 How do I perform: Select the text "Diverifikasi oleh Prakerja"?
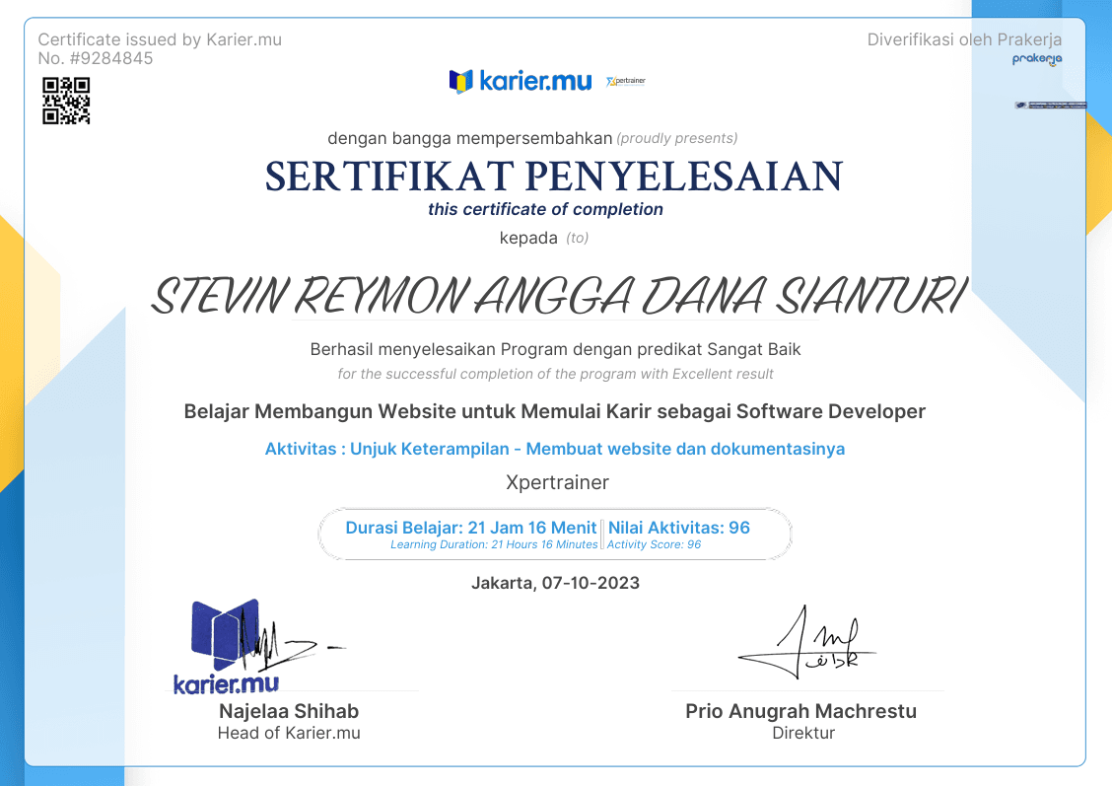964,39
